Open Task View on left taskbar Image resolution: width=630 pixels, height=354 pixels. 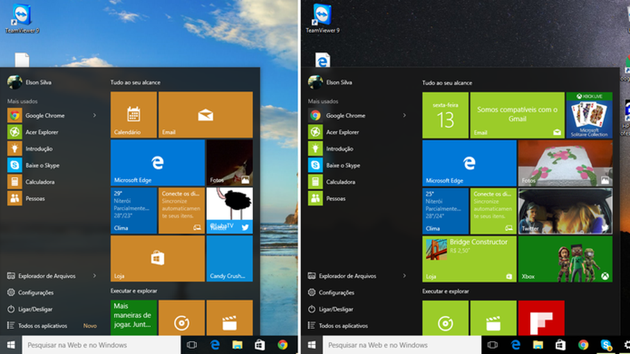pyautogui.click(x=192, y=345)
